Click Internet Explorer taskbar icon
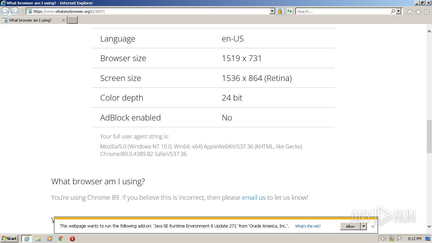432x243 pixels. (27, 239)
